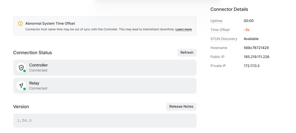Click the Private IP label

click(218, 66)
